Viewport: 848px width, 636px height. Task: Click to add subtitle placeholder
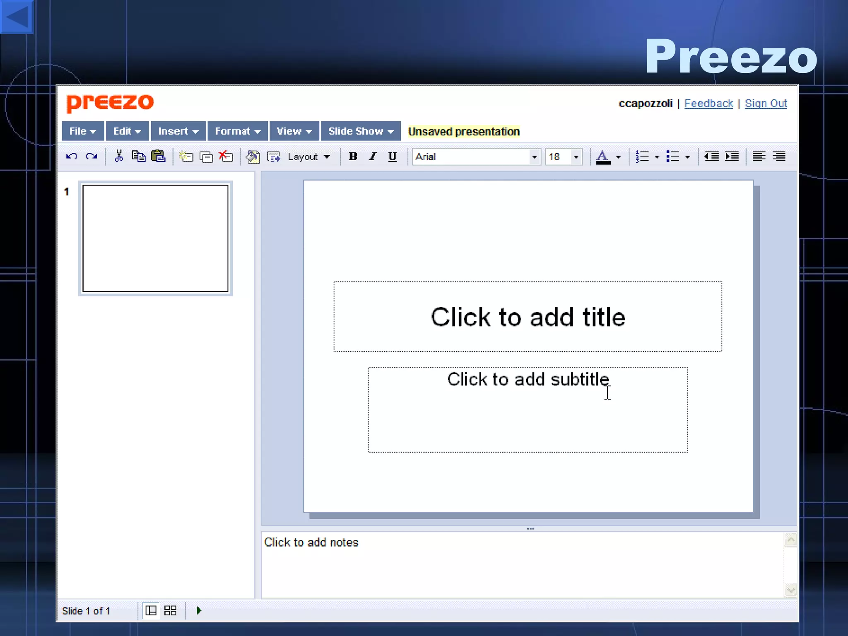pyautogui.click(x=528, y=410)
